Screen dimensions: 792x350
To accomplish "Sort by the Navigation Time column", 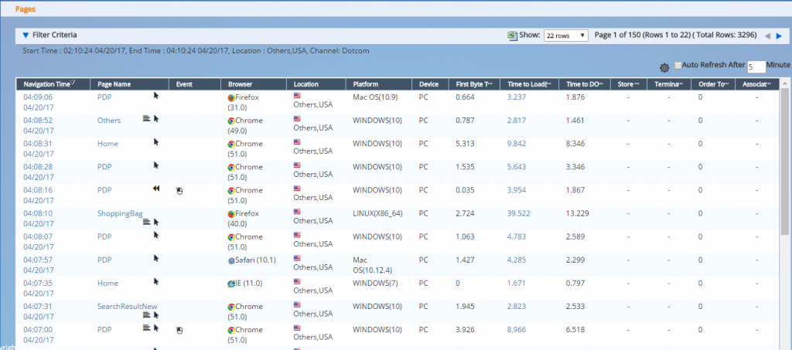I will coord(49,84).
